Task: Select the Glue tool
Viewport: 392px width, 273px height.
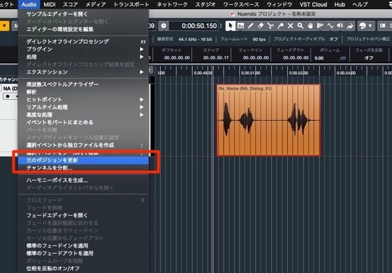Action: [x=281, y=26]
